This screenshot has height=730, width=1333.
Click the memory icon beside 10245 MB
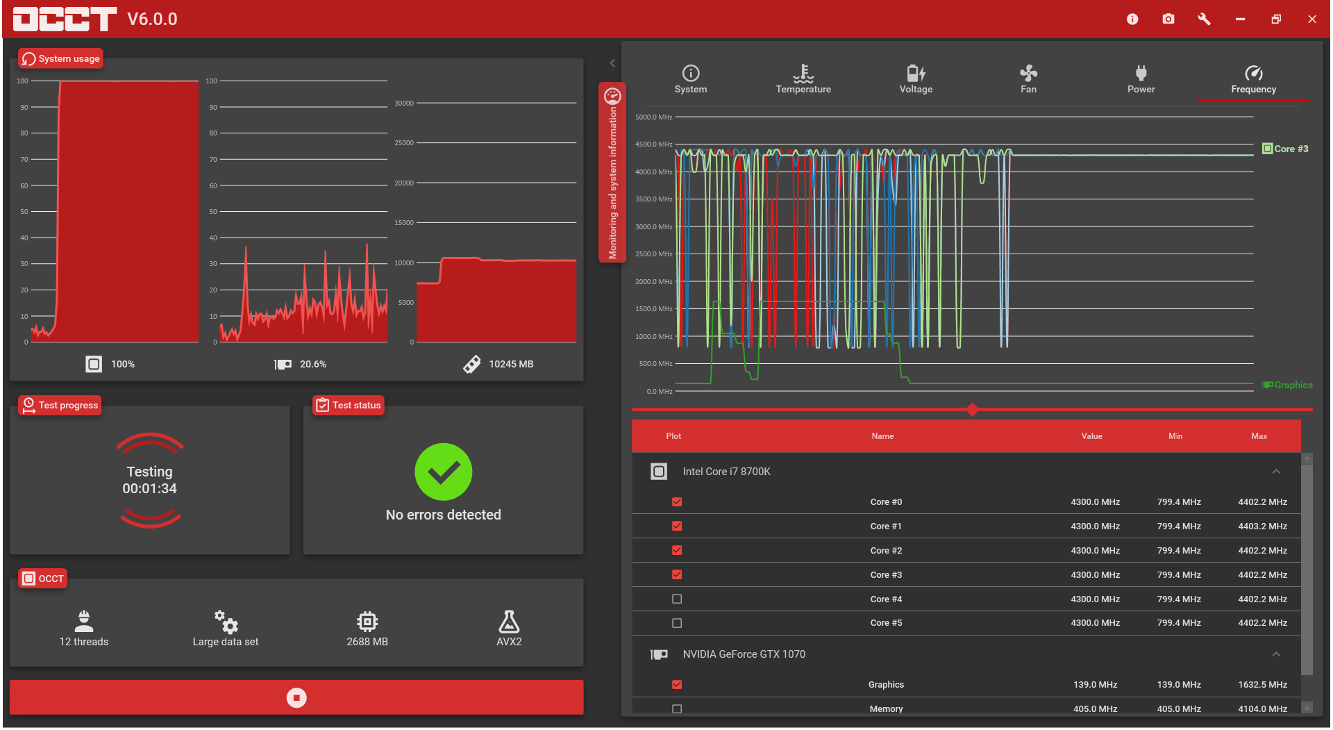click(472, 364)
